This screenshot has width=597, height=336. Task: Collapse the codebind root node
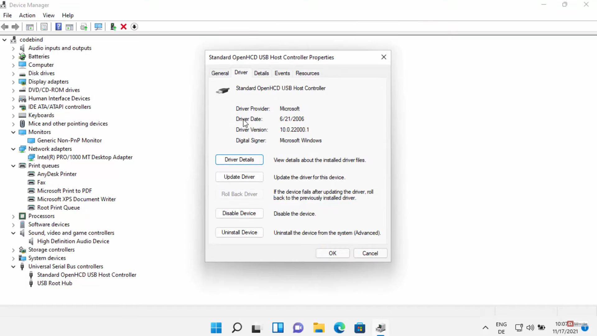(x=4, y=40)
